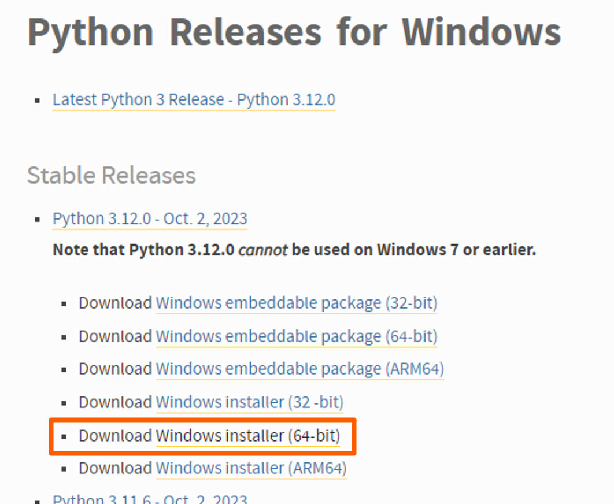Select the Python Releases for Windows heading
614x504 pixels.
click(294, 32)
